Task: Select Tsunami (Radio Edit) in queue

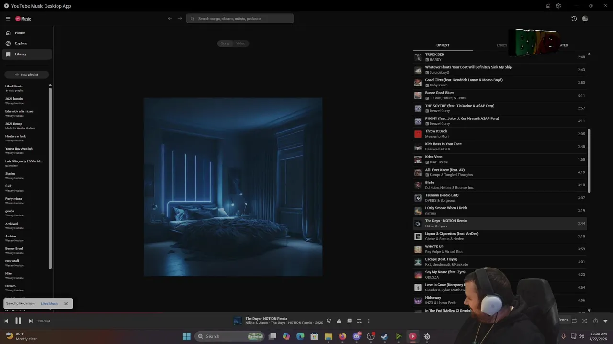Action: (x=499, y=198)
